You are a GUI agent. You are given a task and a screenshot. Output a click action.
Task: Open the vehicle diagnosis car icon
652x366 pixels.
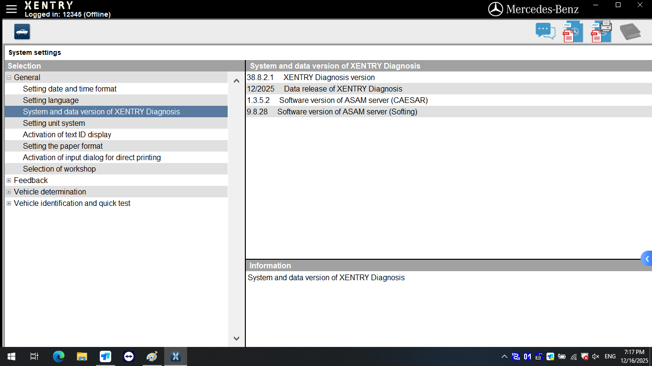tap(21, 31)
